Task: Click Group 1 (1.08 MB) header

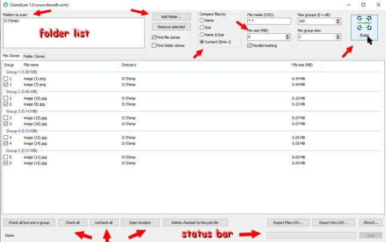Action: tap(22, 72)
